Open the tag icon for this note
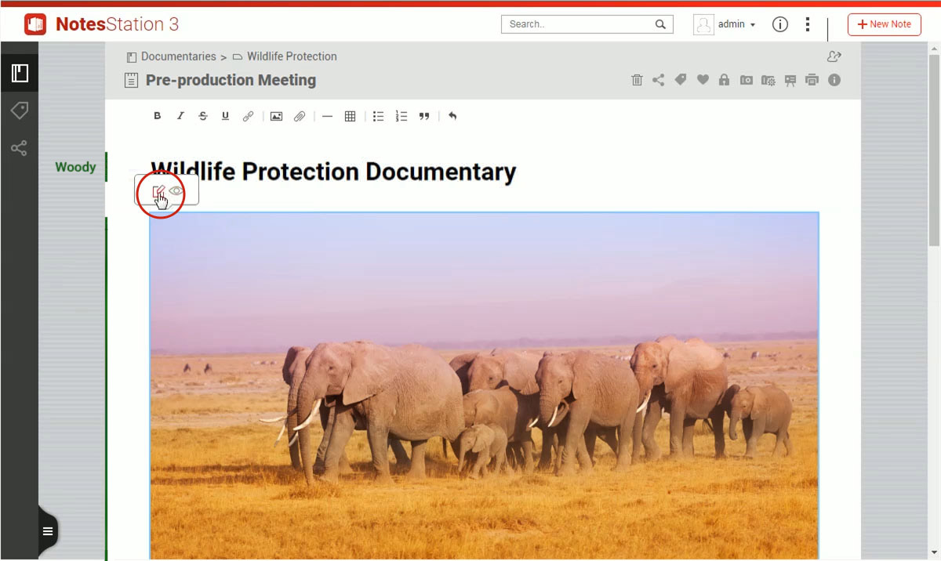 (x=681, y=80)
